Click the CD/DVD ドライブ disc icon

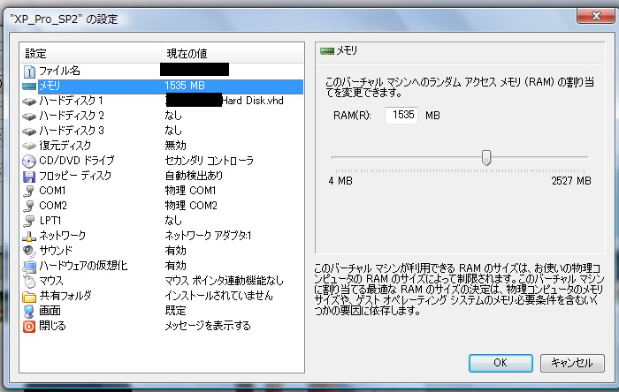click(28, 161)
